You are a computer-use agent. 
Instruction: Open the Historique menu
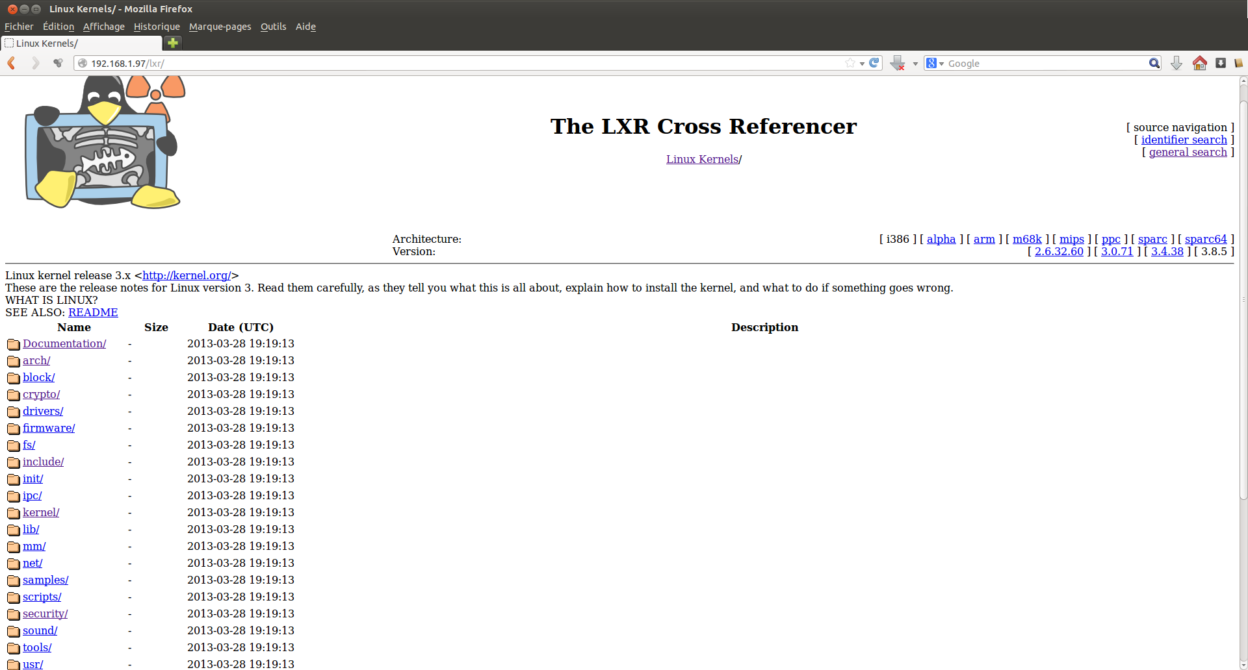coord(157,27)
